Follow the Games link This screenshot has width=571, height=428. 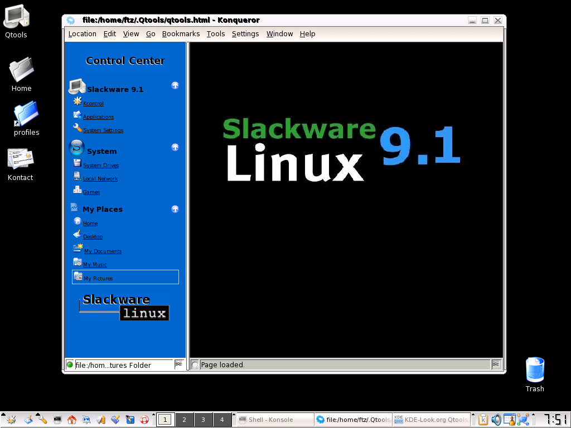click(x=91, y=192)
